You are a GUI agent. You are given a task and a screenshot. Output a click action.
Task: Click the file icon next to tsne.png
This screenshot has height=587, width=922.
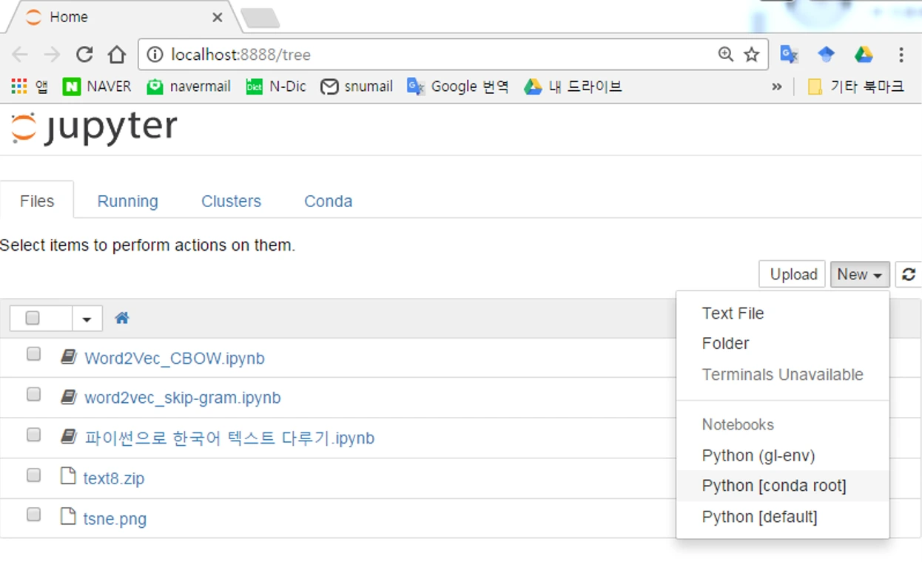tap(68, 518)
